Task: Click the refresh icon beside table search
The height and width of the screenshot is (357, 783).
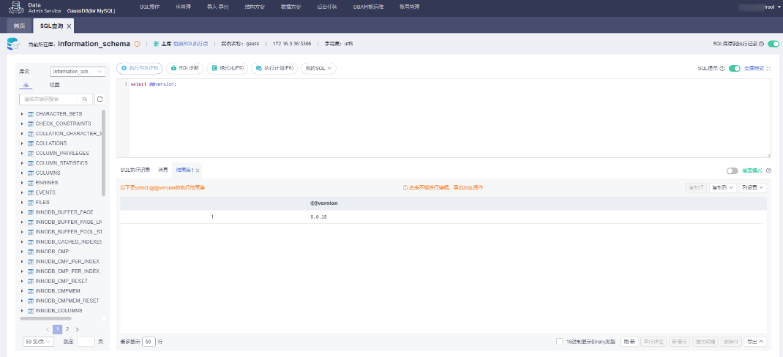Action: point(100,99)
